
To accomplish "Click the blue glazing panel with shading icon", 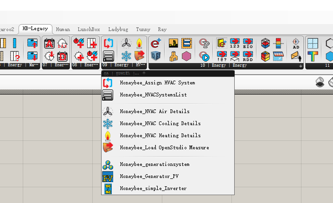I will (278, 56).
